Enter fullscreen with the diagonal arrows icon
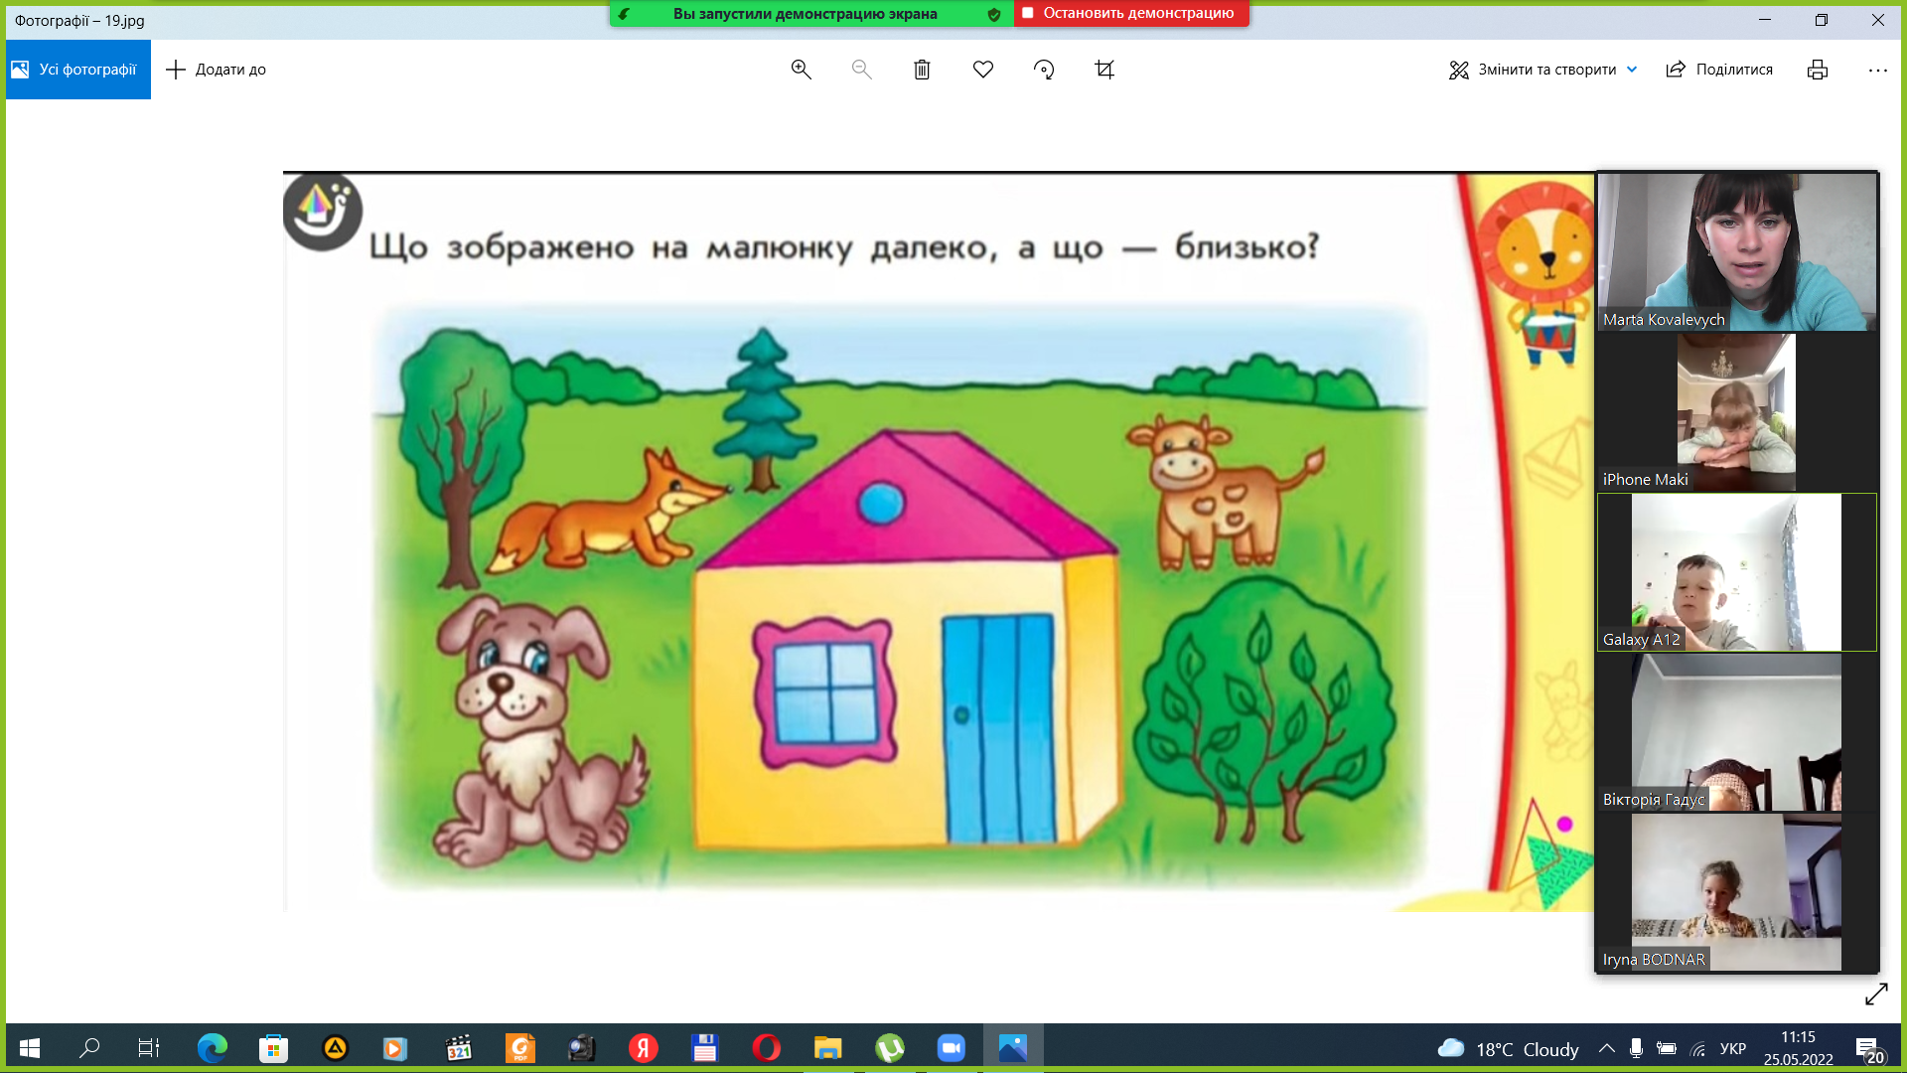Image resolution: width=1907 pixels, height=1073 pixels. tap(1876, 994)
